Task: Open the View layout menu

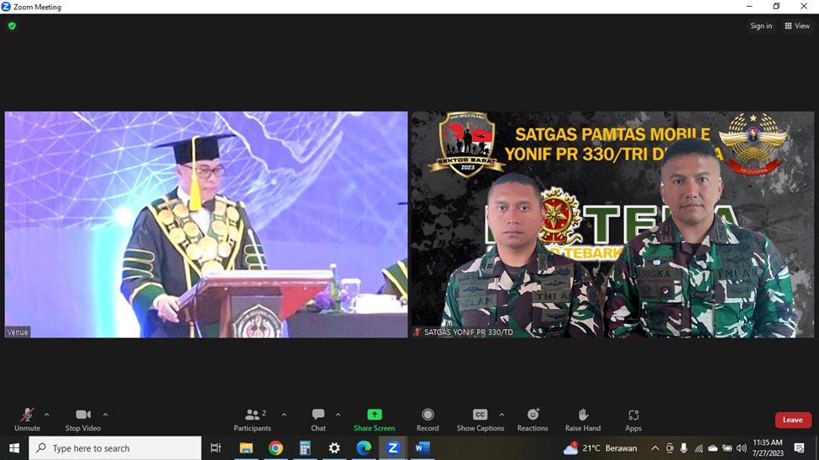Action: 797,25
